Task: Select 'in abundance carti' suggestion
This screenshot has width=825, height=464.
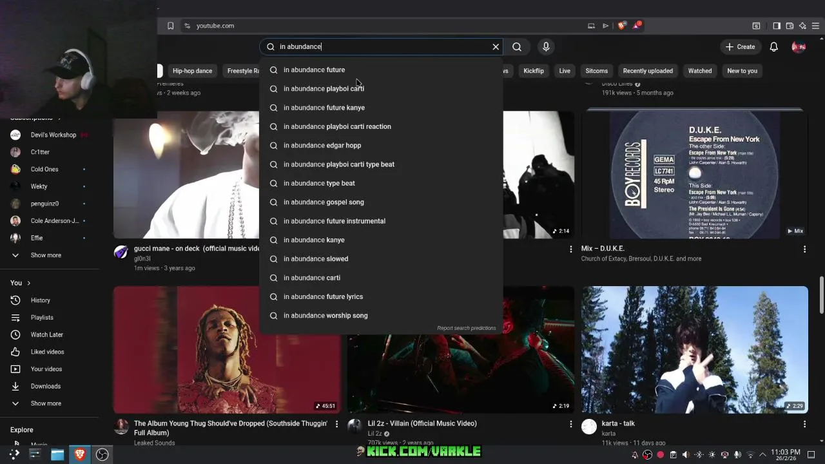Action: click(381, 278)
